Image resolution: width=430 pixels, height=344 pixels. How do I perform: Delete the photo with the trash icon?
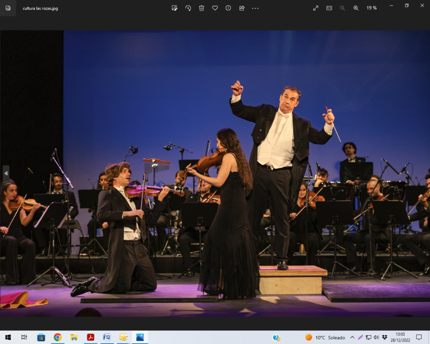202,8
